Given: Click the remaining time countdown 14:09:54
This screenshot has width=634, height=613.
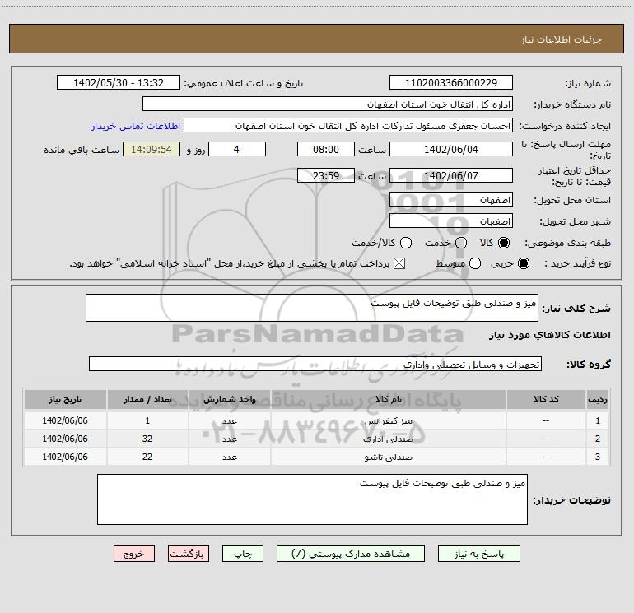Looking at the screenshot, I should [x=152, y=149].
